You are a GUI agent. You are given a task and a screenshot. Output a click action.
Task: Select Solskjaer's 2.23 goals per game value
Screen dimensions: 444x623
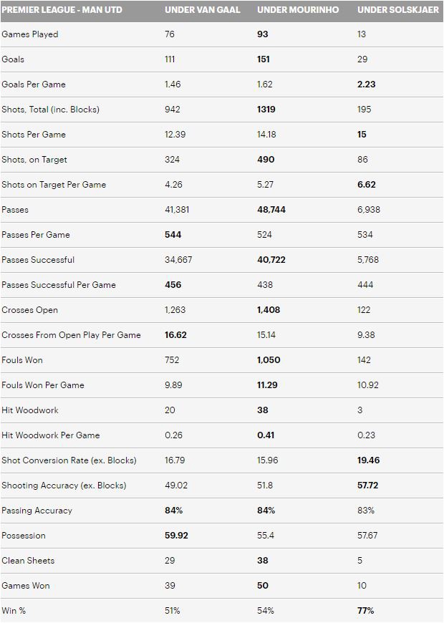coord(366,84)
